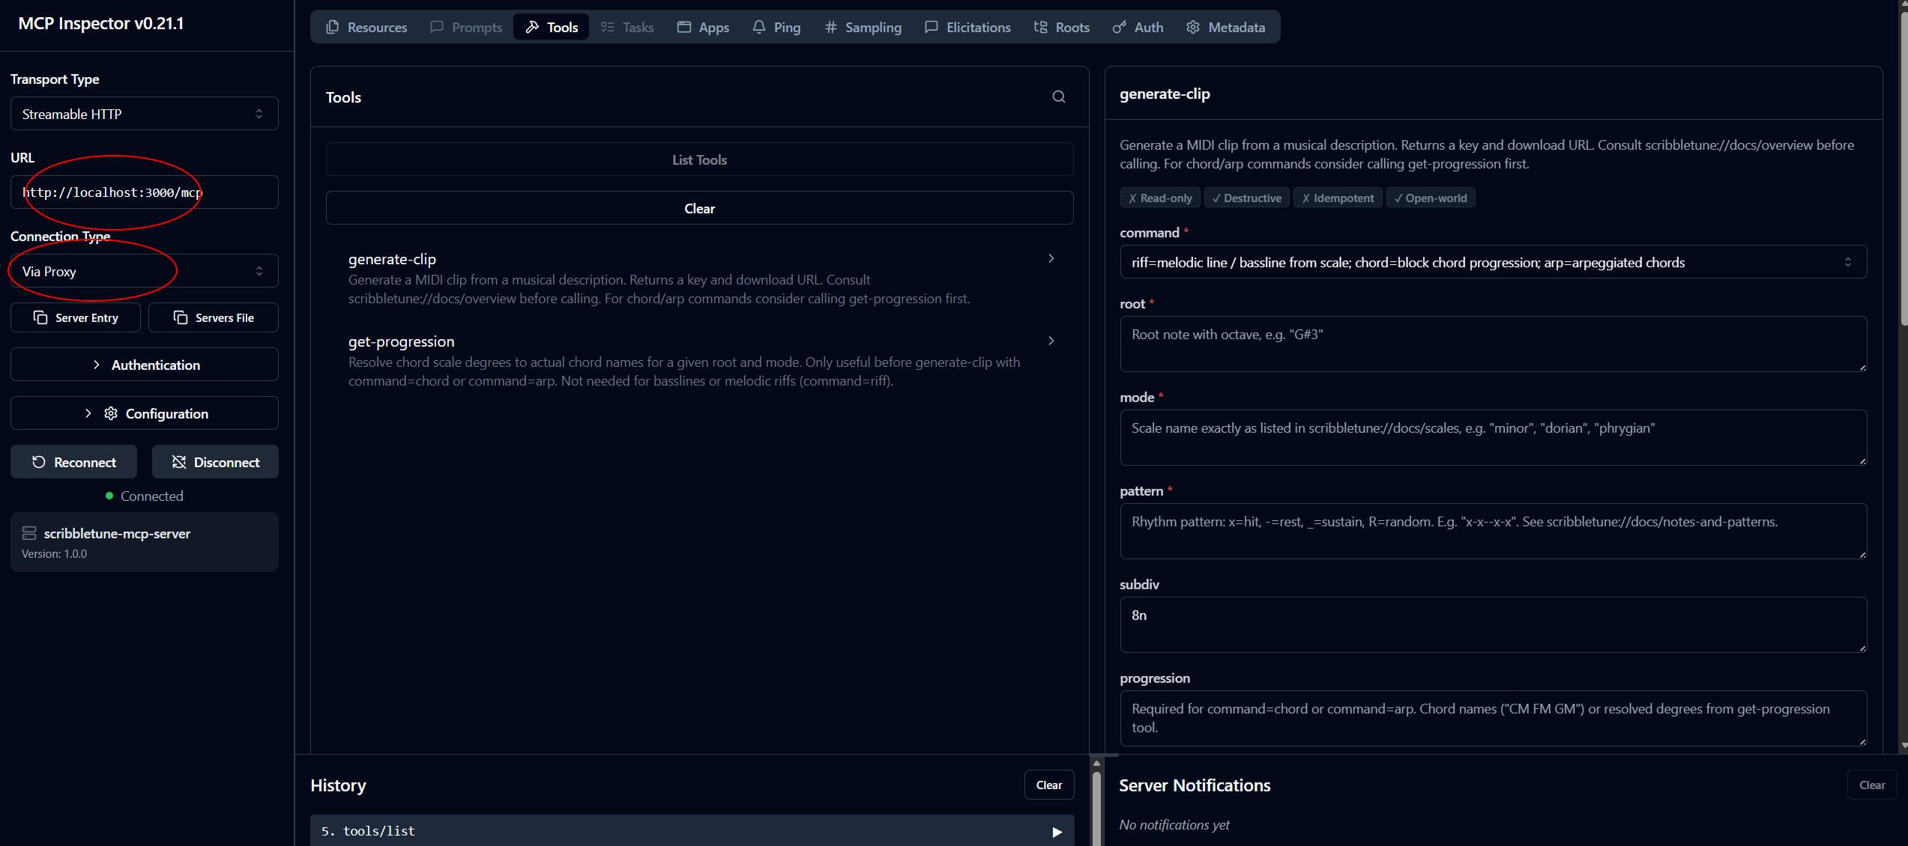Run the tools/list history entry play button
Image resolution: width=1908 pixels, height=846 pixels.
[1057, 831]
